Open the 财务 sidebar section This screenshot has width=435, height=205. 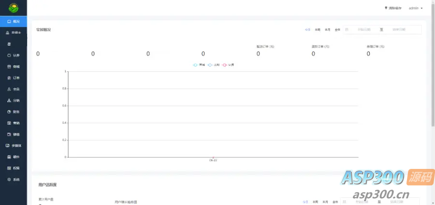pos(14,112)
